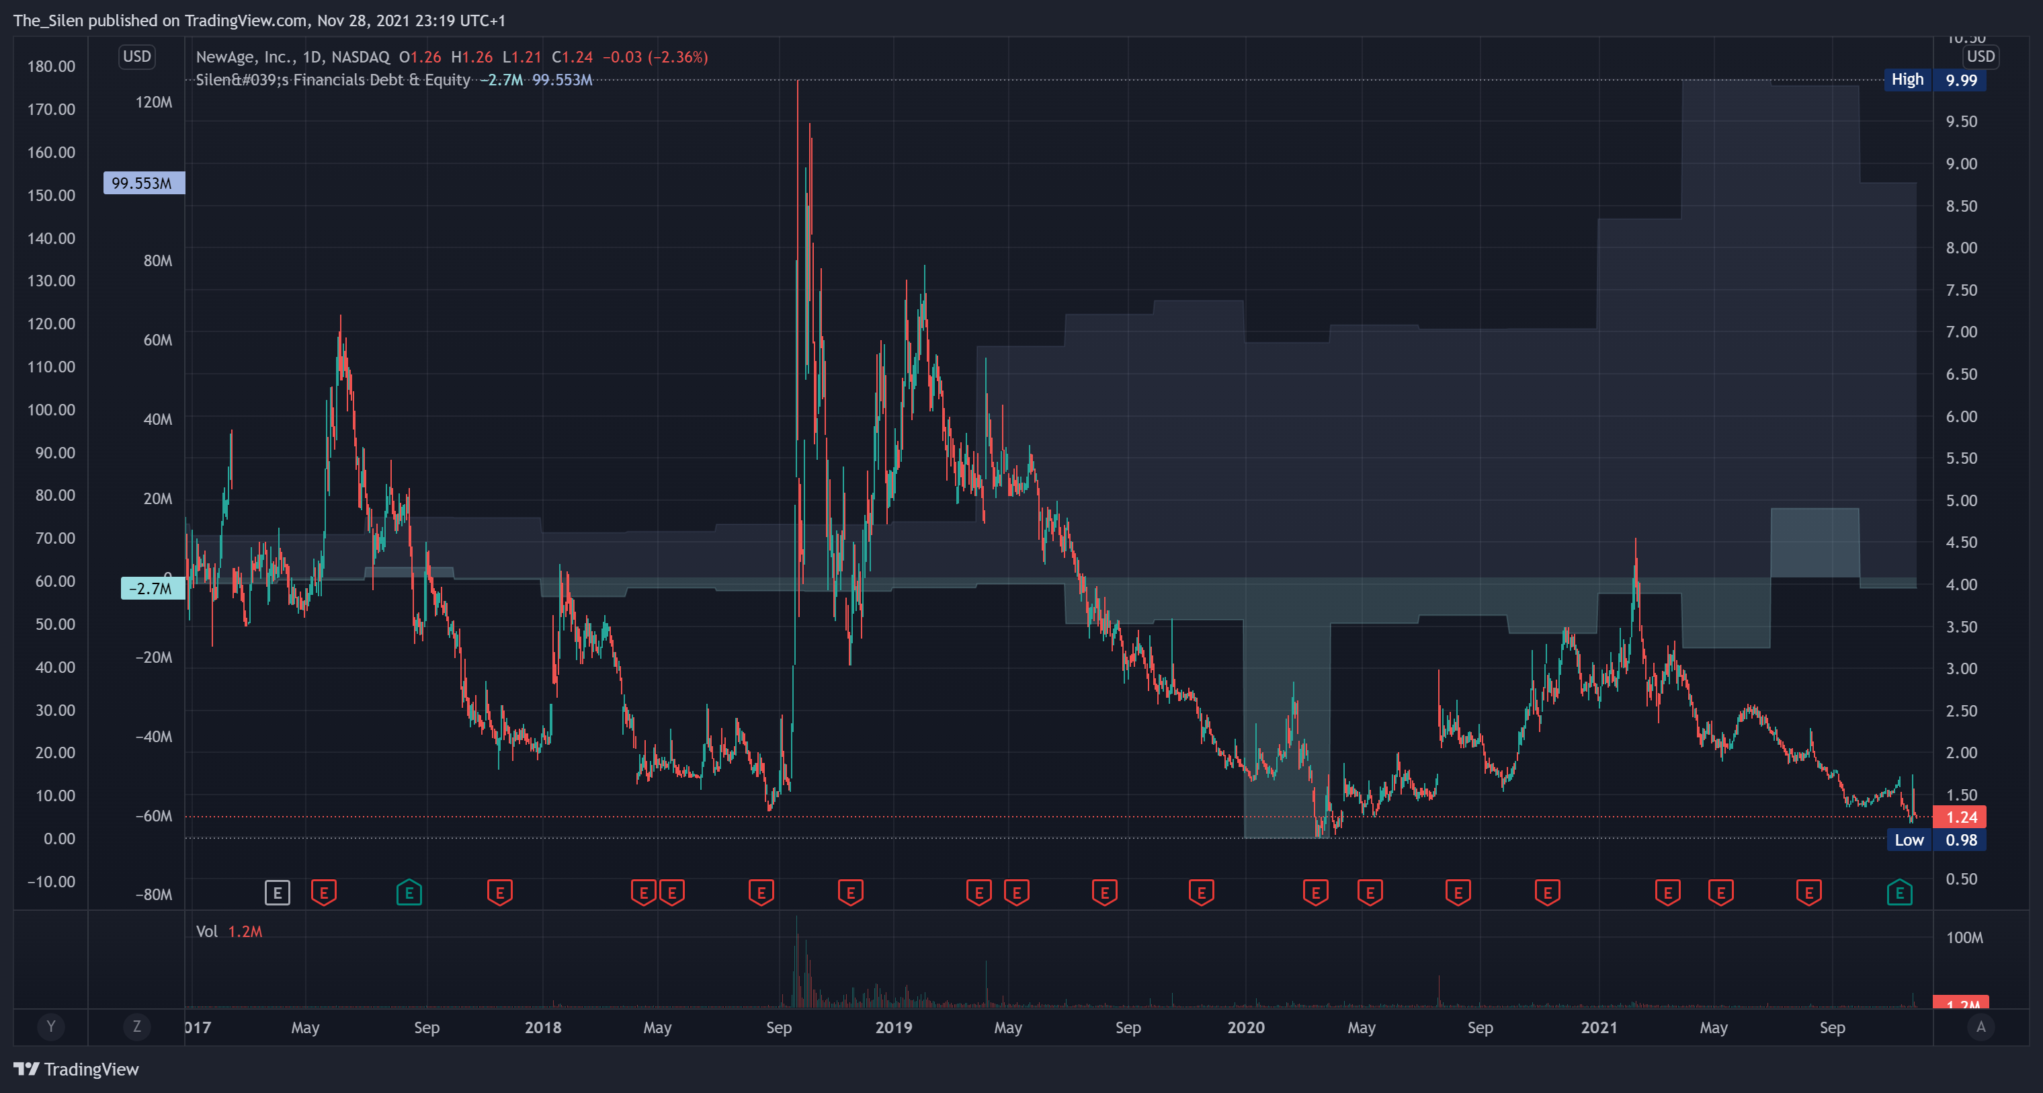Click the Silen's Financials Debt & Equity legend
2043x1093 pixels.
point(333,80)
